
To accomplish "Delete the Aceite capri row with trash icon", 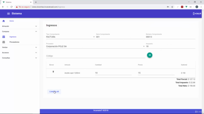I will [x=53, y=72].
